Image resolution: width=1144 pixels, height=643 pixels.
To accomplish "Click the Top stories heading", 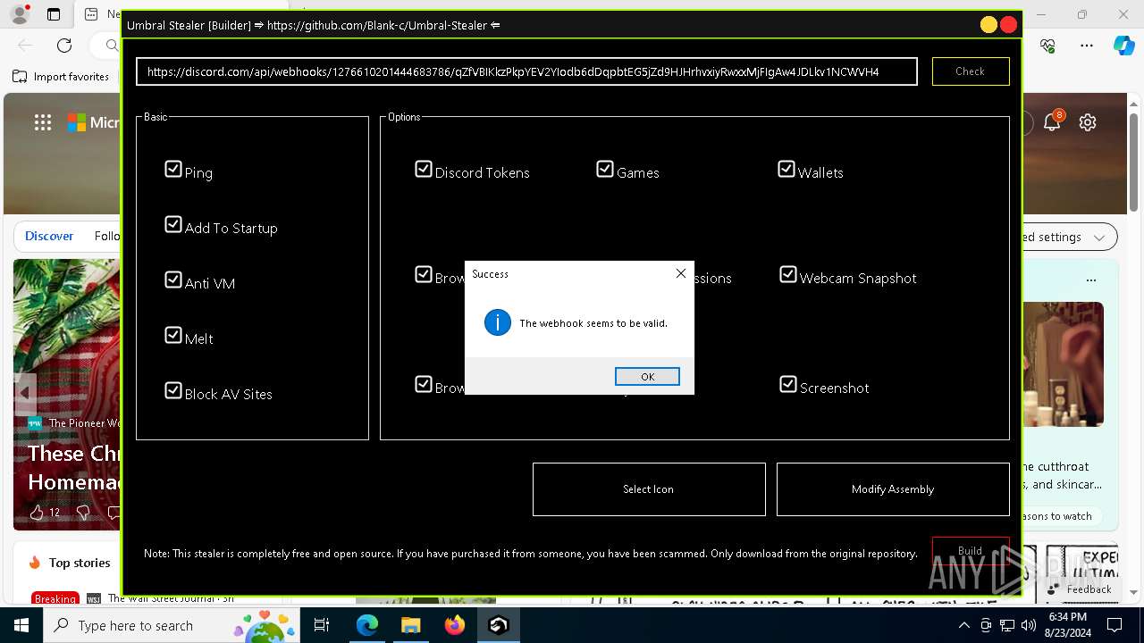I will pyautogui.click(x=80, y=563).
